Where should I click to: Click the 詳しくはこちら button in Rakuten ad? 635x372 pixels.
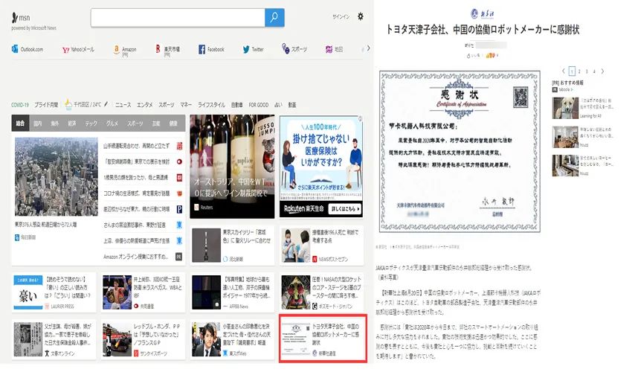click(344, 210)
